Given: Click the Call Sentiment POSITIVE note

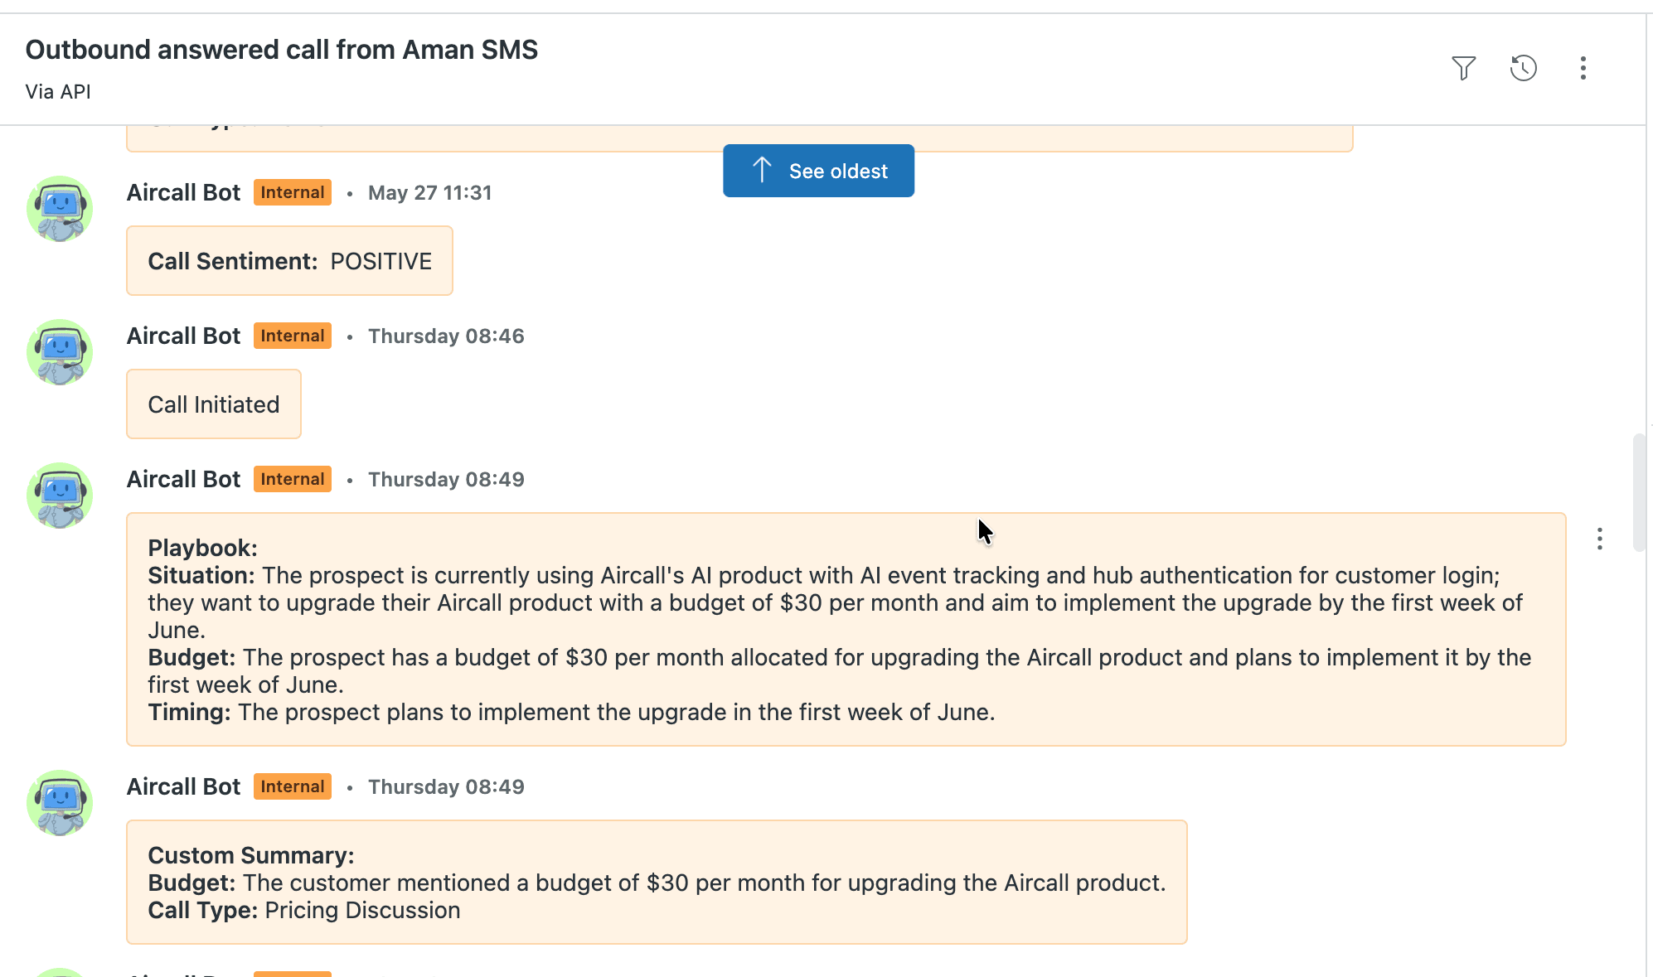Looking at the screenshot, I should [x=289, y=261].
